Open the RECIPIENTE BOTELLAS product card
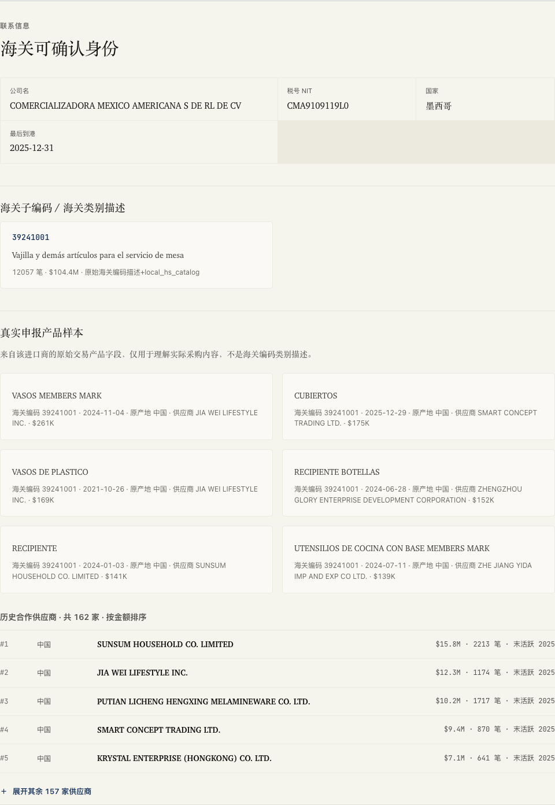This screenshot has width=555, height=805. (x=418, y=483)
